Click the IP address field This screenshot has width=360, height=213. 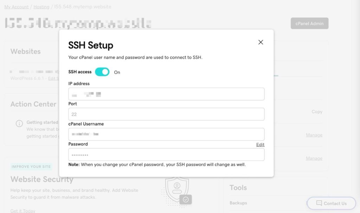tap(166, 94)
